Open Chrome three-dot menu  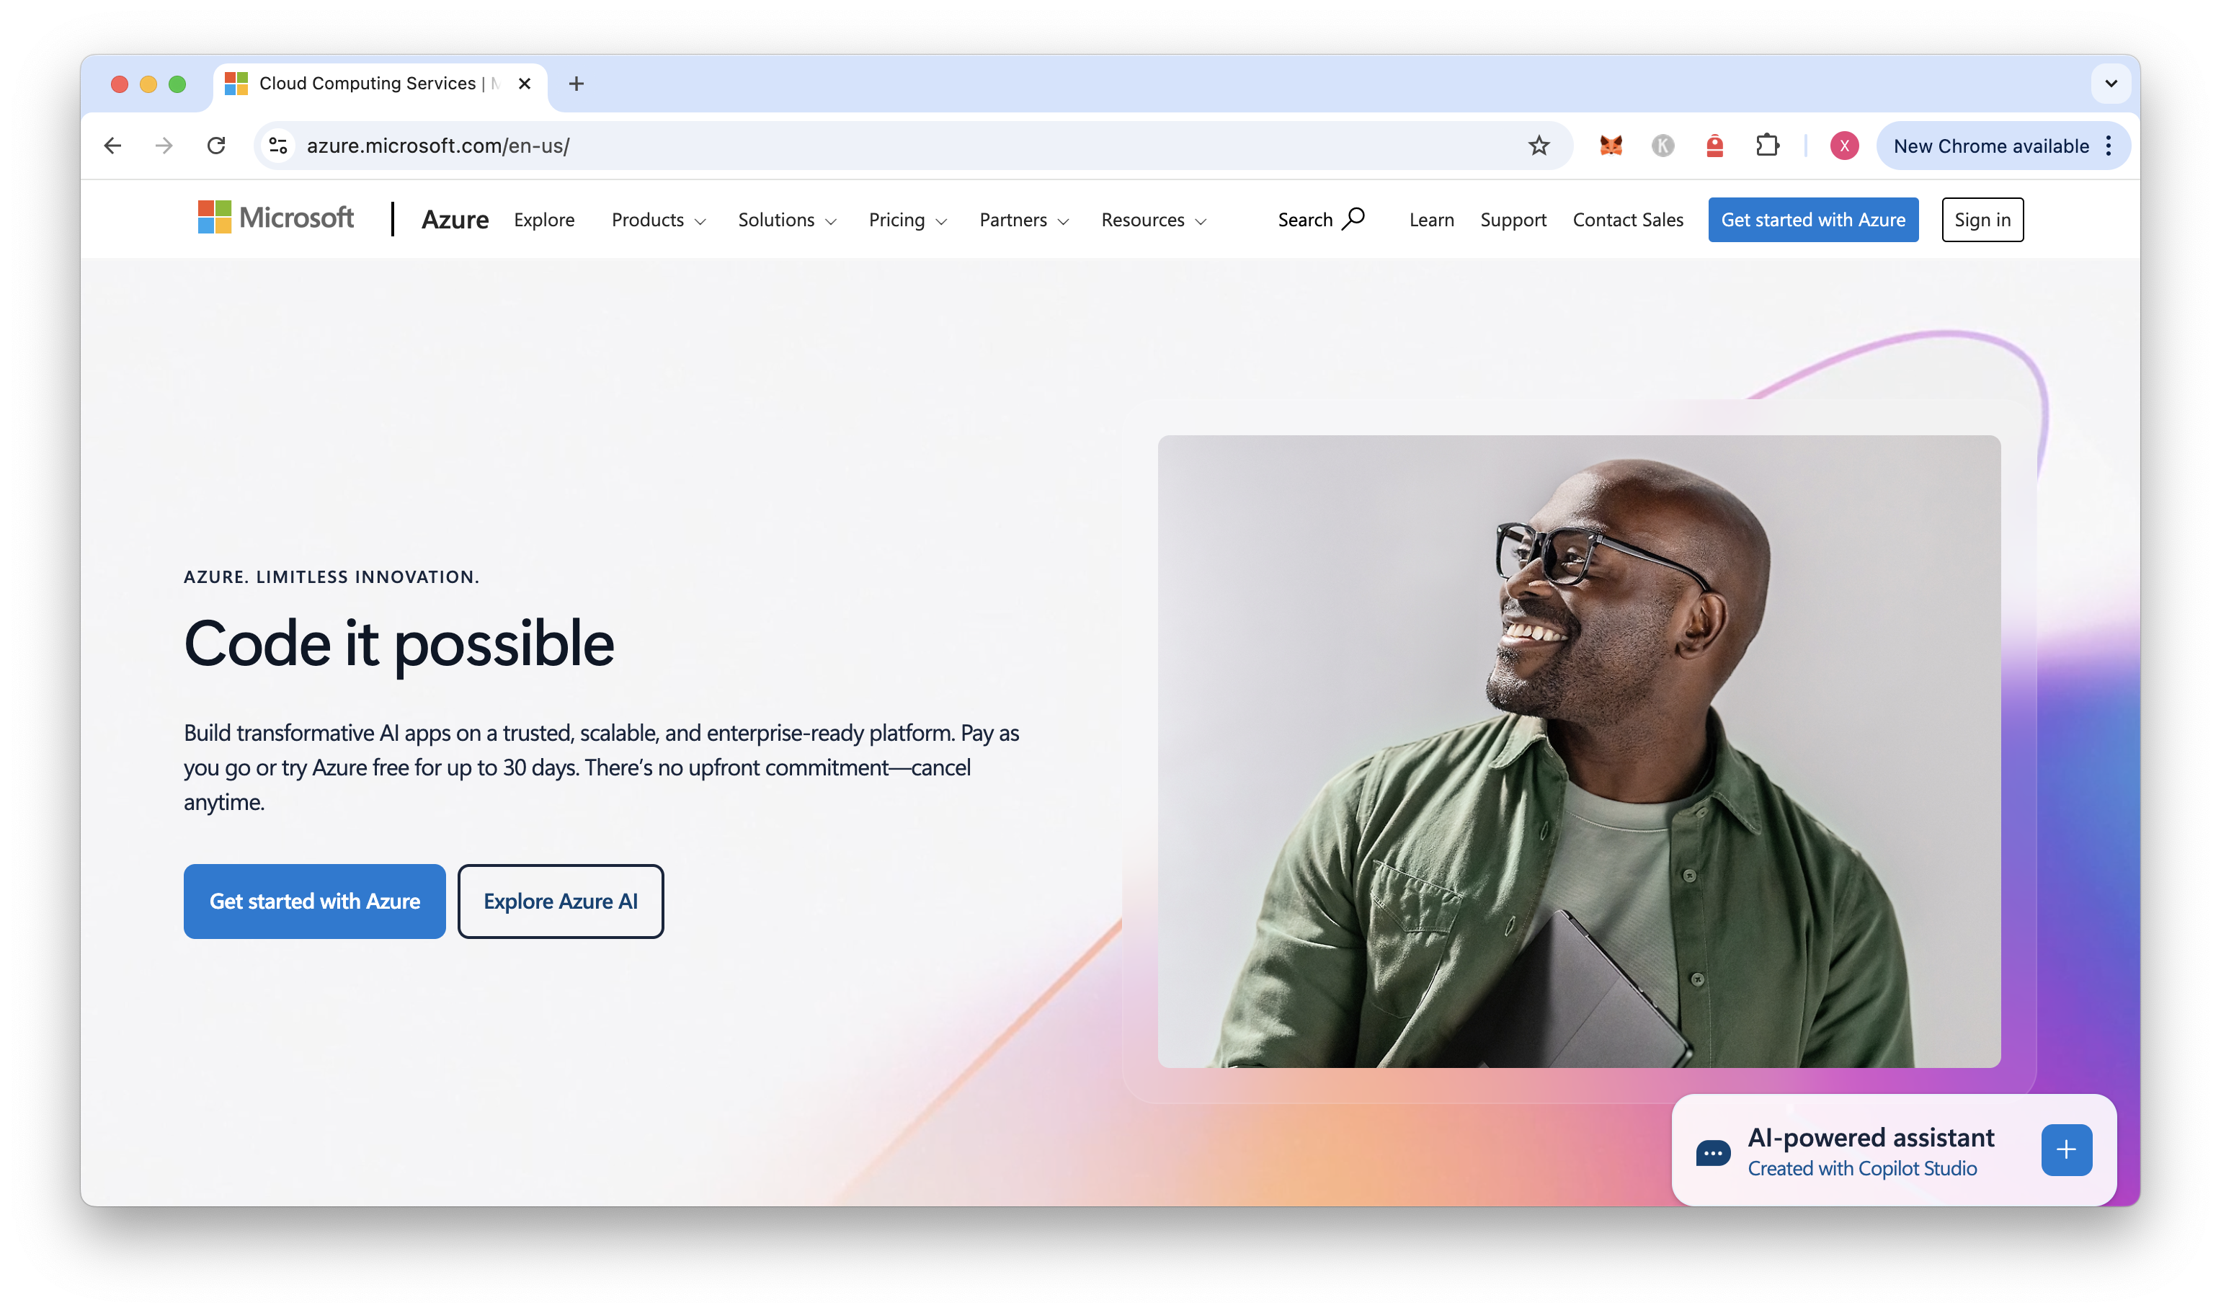point(2109,146)
